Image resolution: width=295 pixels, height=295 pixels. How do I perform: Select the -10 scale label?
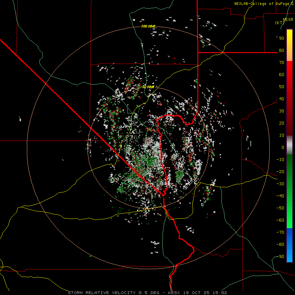pos(280,160)
